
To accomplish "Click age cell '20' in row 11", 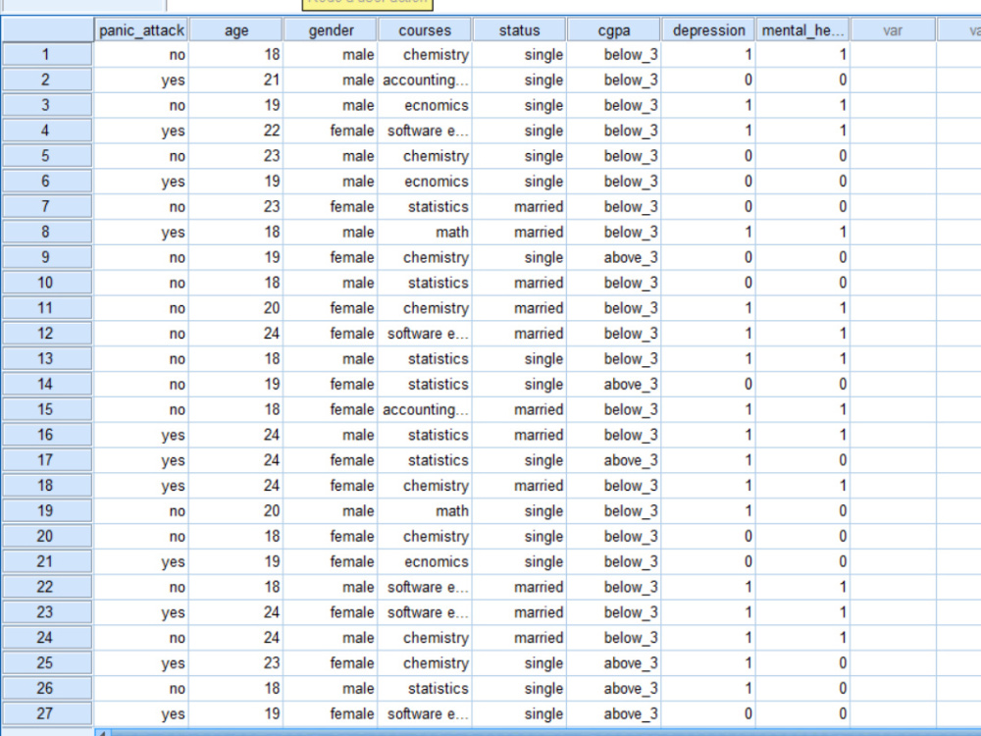I will click(x=235, y=308).
